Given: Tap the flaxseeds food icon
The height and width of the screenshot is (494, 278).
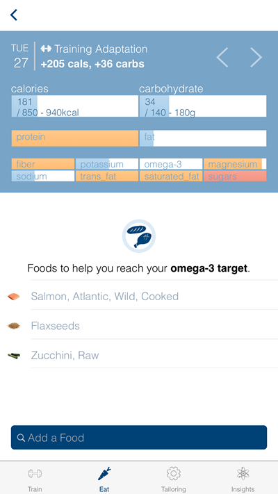Looking at the screenshot, I should click(x=14, y=326).
